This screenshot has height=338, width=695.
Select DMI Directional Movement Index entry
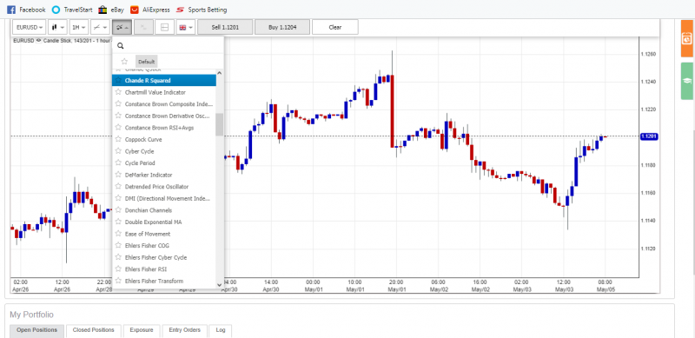tap(164, 198)
